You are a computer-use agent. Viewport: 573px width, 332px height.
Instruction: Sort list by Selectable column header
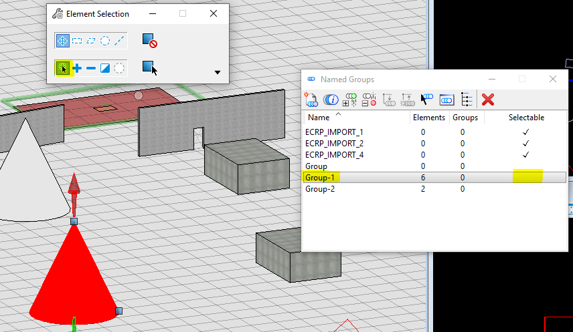(x=526, y=118)
